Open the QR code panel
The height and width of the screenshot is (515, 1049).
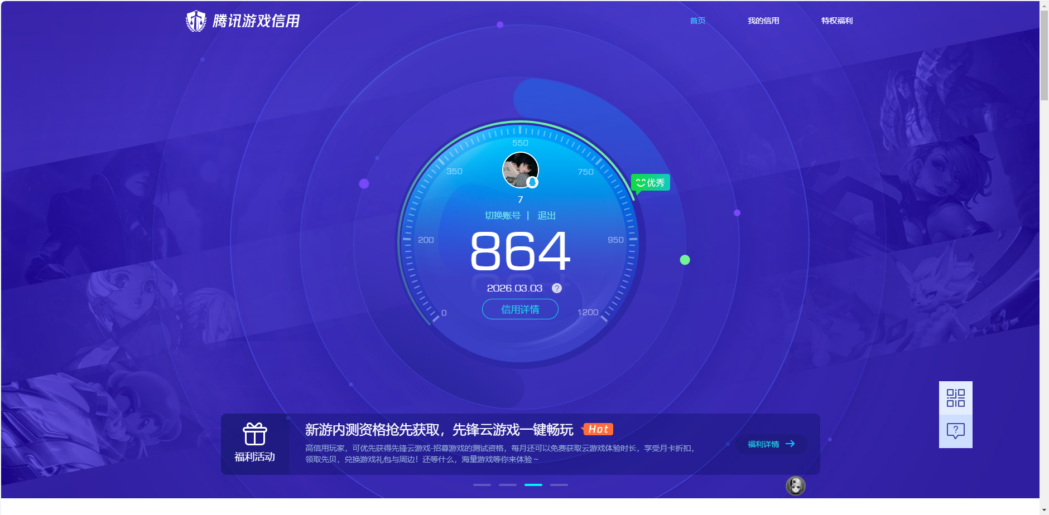[x=955, y=397]
